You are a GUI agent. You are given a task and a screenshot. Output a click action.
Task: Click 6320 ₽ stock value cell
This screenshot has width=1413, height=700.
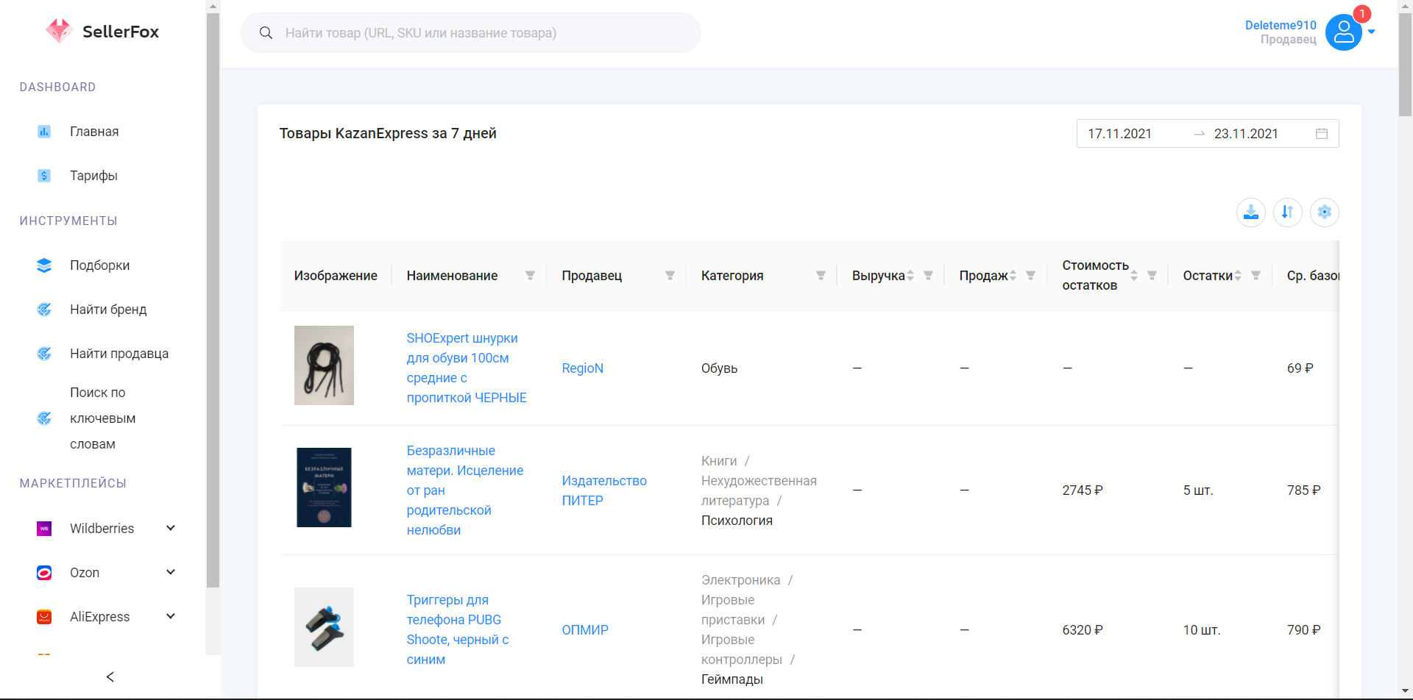click(x=1082, y=630)
